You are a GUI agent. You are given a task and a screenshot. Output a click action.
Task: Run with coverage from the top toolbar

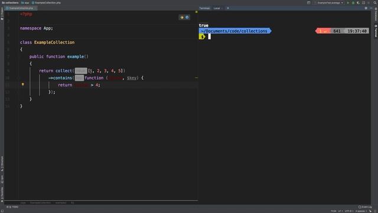358,2
